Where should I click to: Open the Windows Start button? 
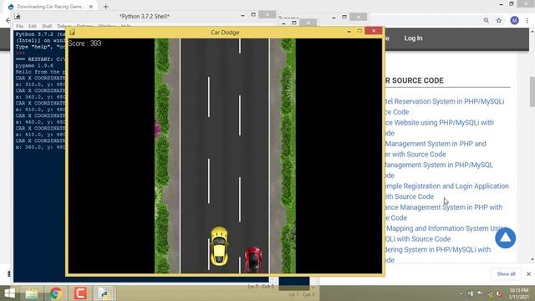9,293
